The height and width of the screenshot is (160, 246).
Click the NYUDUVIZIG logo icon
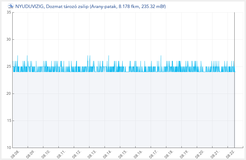click(11, 6)
